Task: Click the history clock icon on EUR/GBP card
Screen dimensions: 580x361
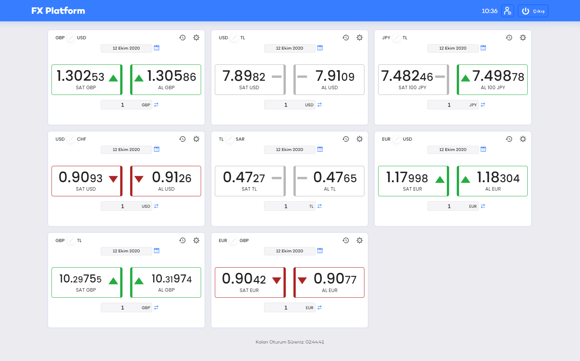Action: (346, 240)
